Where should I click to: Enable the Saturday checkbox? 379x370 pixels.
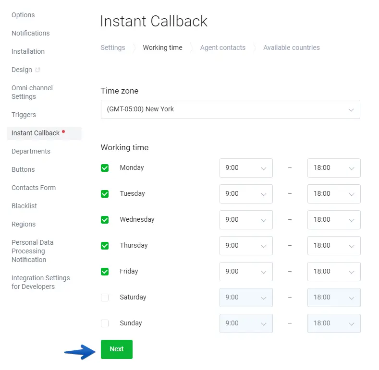pyautogui.click(x=105, y=298)
